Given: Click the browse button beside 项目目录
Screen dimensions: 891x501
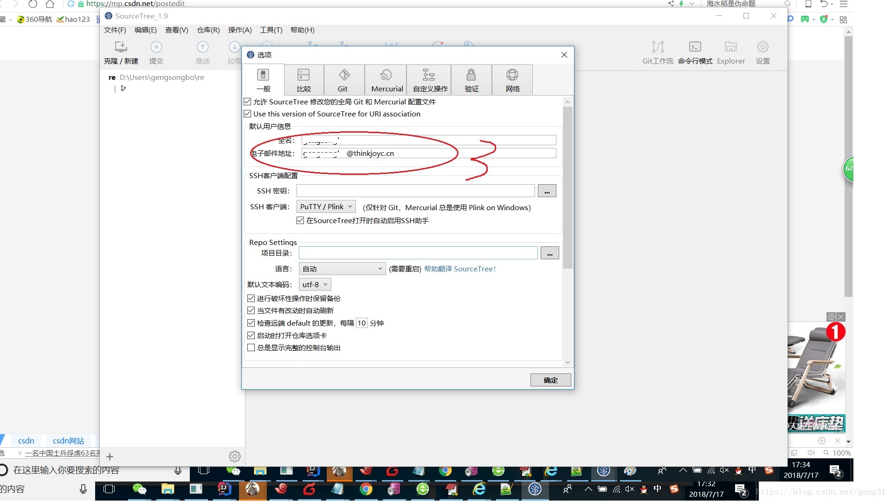Looking at the screenshot, I should click(549, 253).
